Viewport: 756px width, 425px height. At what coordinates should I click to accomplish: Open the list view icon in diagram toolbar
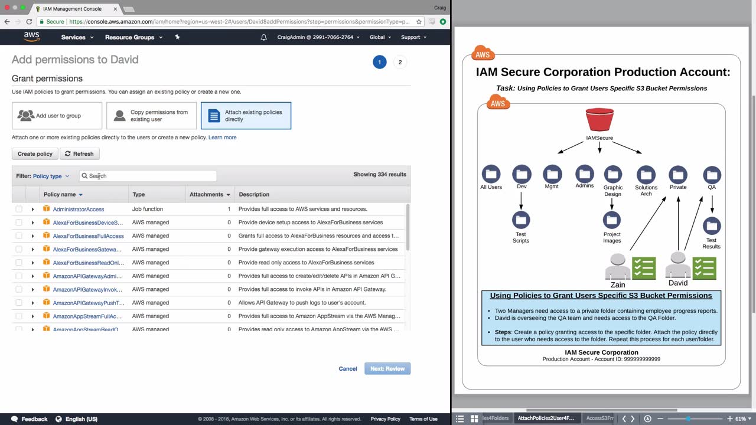[460, 419]
